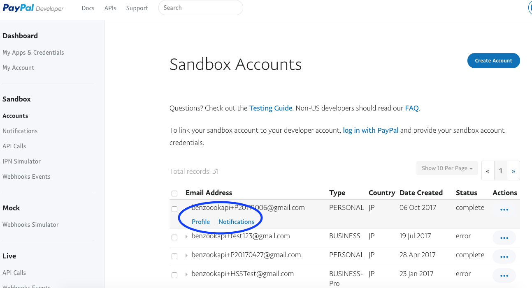
Task: Go to next page of accounts
Action: 513,171
